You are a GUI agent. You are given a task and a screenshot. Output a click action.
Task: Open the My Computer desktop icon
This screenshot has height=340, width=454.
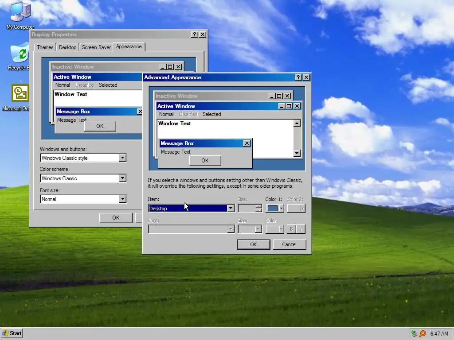coord(20,15)
